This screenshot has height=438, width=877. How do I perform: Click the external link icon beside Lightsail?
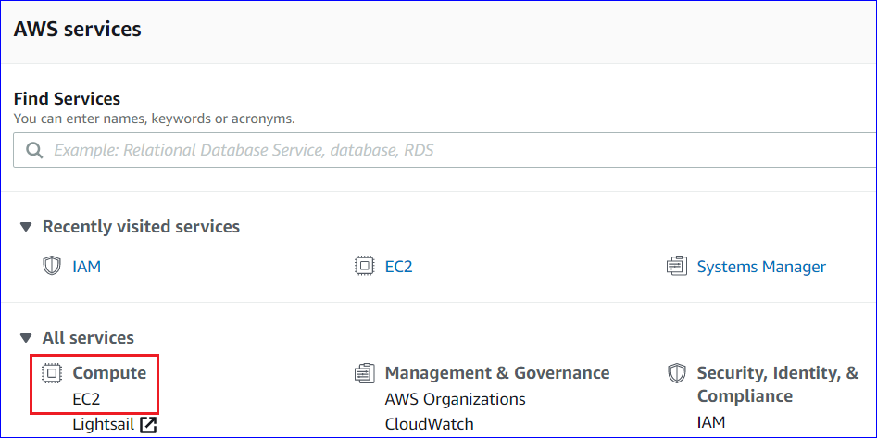point(148,425)
